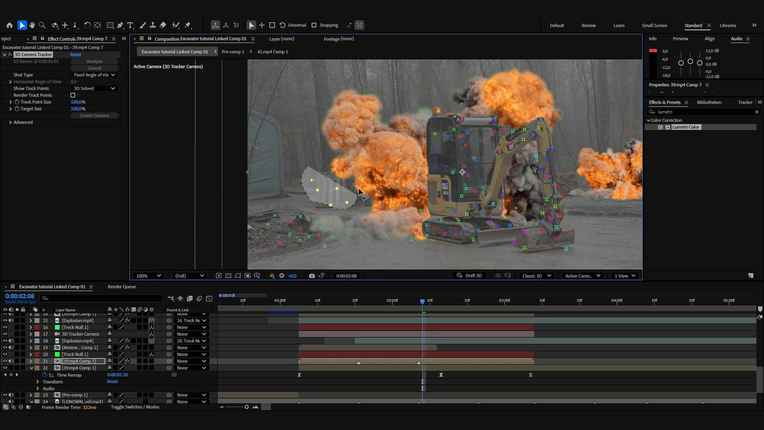764x430 pixels.
Task: Hide layer 17 3D Tracker Camera
Action: click(5, 334)
